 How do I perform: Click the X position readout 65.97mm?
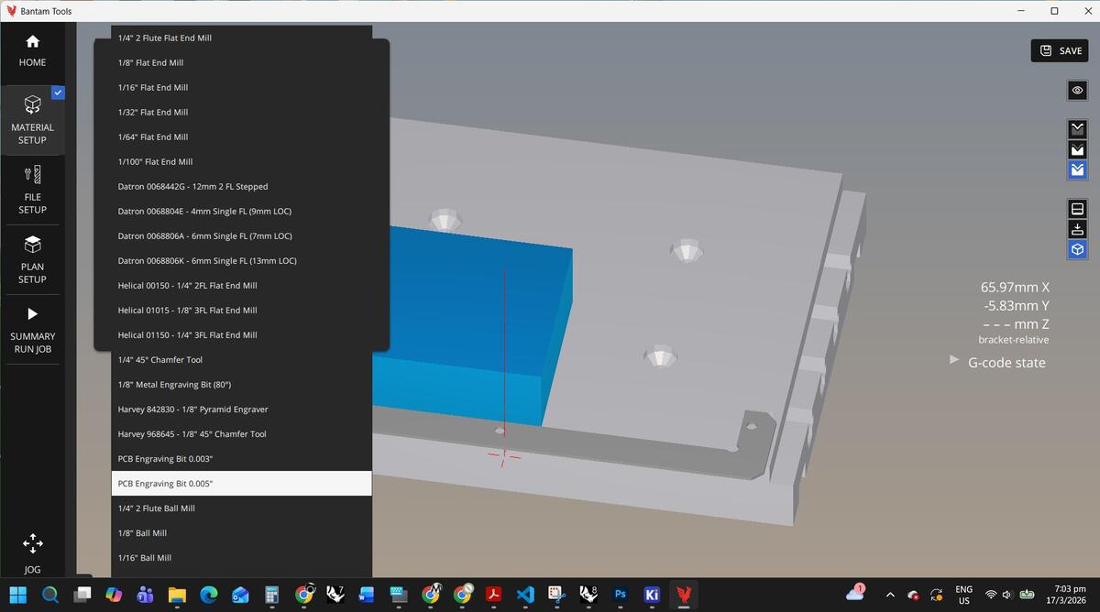1015,287
